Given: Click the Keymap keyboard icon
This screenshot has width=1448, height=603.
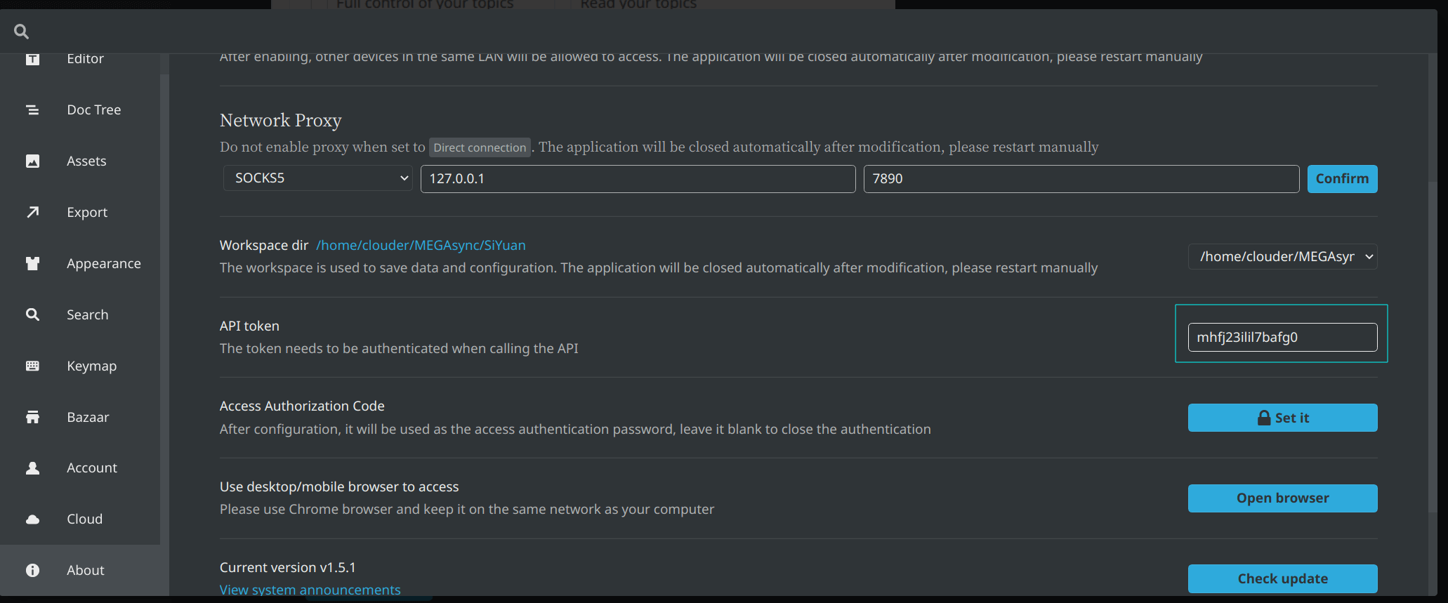Looking at the screenshot, I should pyautogui.click(x=32, y=366).
